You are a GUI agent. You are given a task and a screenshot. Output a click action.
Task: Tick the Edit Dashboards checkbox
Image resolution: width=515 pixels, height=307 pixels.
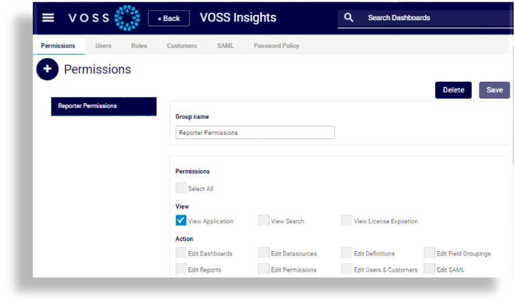point(181,253)
